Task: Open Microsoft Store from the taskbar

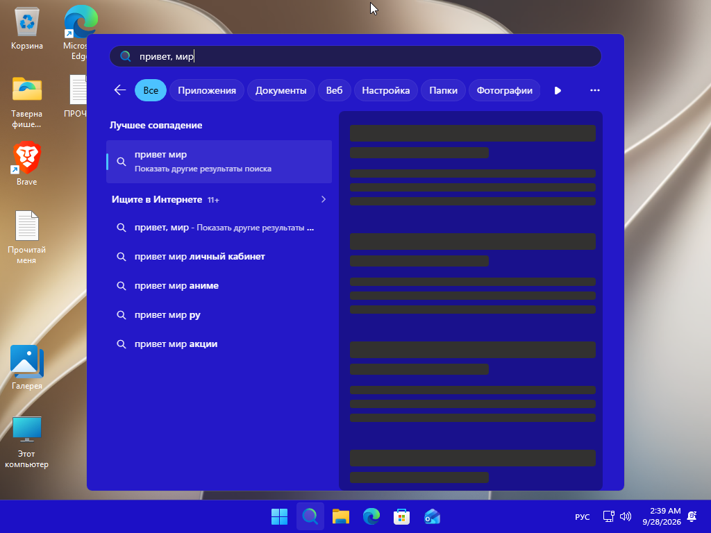Action: pyautogui.click(x=401, y=516)
